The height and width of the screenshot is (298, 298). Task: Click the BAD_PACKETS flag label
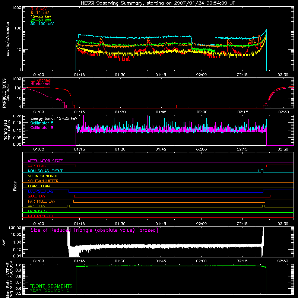[41, 216]
